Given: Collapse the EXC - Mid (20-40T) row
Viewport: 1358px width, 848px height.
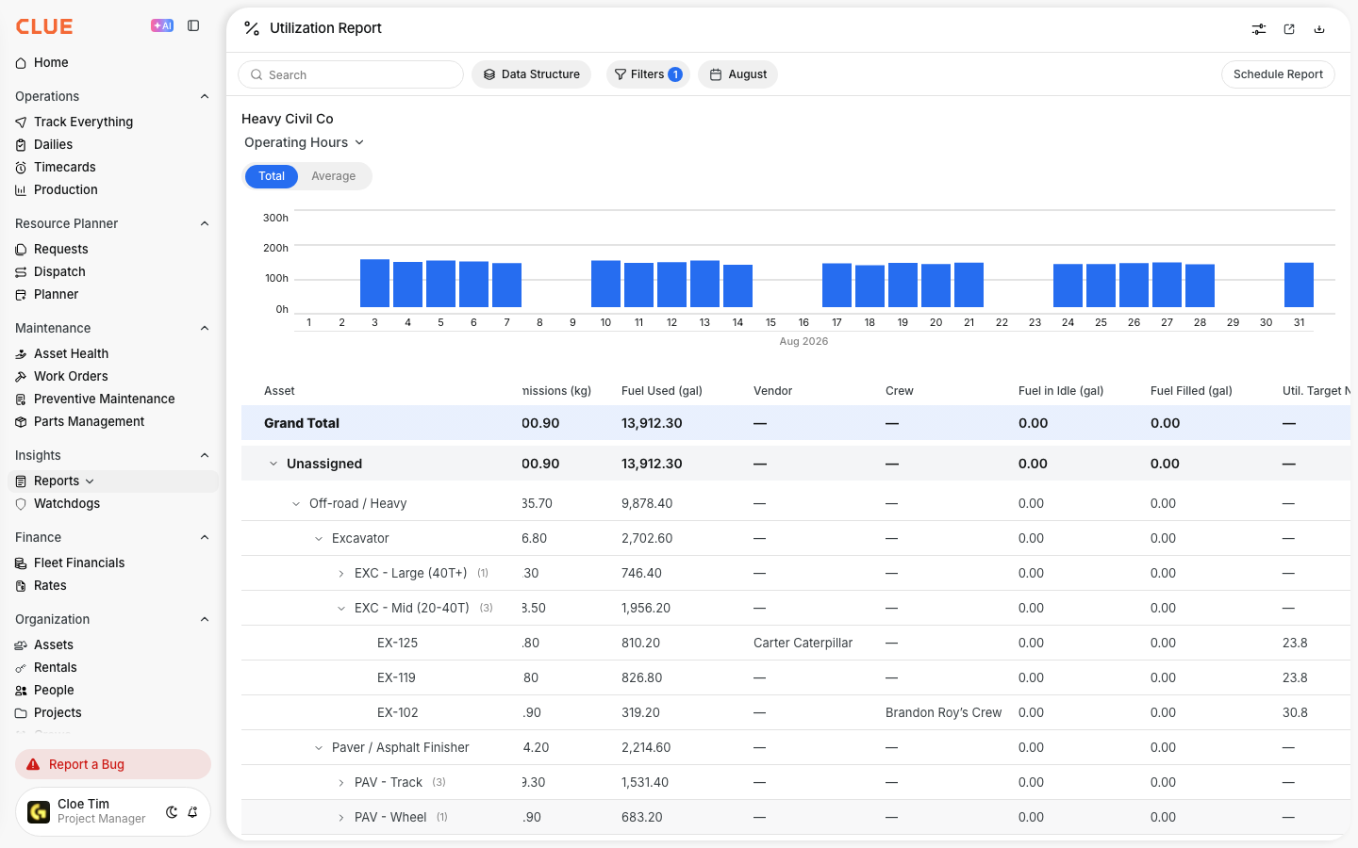Looking at the screenshot, I should [341, 609].
